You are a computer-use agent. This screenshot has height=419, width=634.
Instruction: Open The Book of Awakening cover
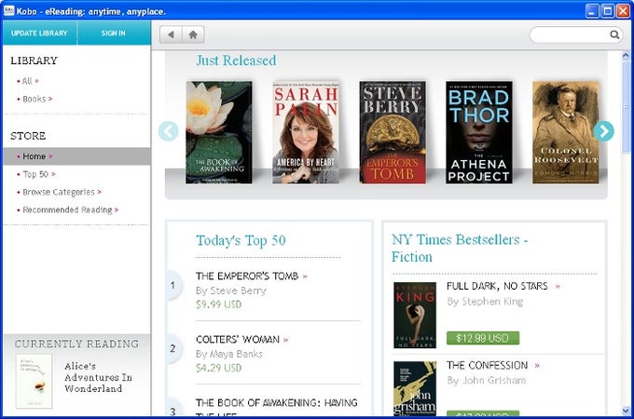[219, 132]
